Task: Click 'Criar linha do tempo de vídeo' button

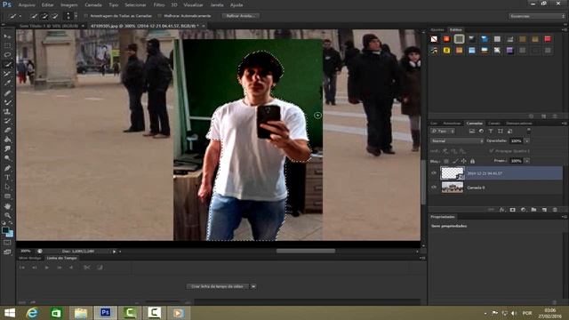Action: [x=217, y=286]
